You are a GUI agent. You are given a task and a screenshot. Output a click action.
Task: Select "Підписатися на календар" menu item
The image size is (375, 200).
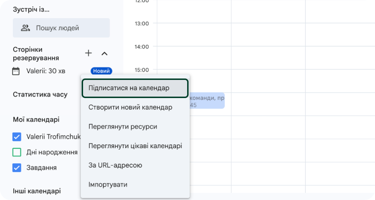coord(135,88)
